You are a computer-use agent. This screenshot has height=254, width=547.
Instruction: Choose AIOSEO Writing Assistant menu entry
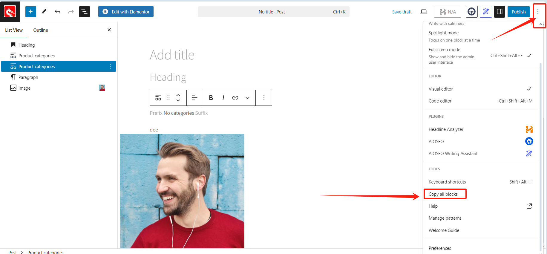pos(481,154)
